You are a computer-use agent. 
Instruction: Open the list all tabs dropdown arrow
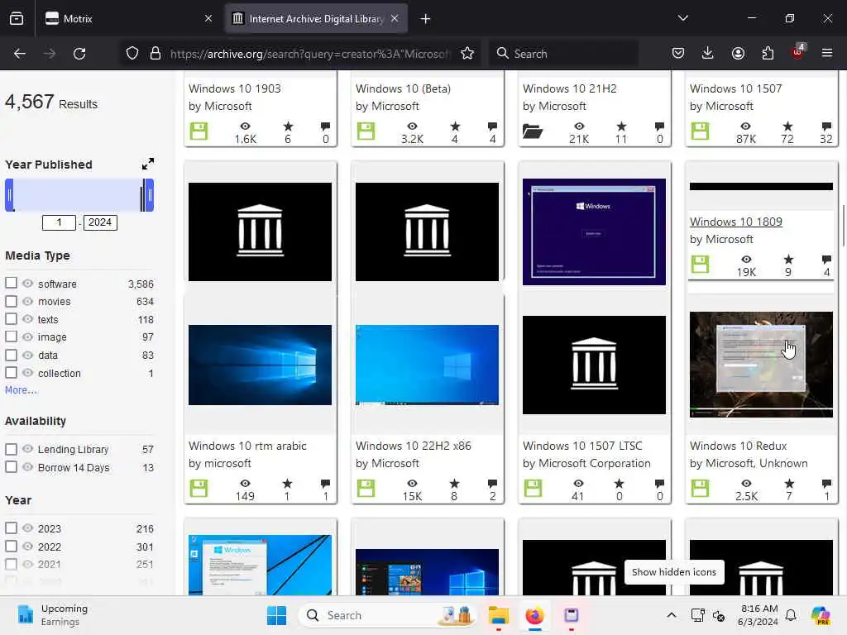pos(682,18)
